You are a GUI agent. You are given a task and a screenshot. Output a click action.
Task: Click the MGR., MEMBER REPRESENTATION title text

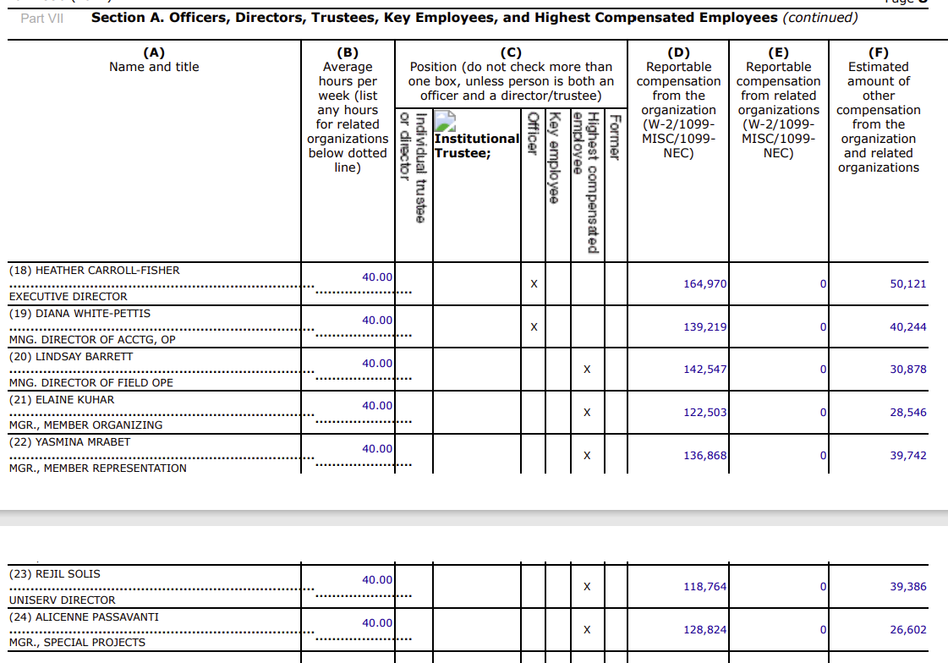pos(97,468)
